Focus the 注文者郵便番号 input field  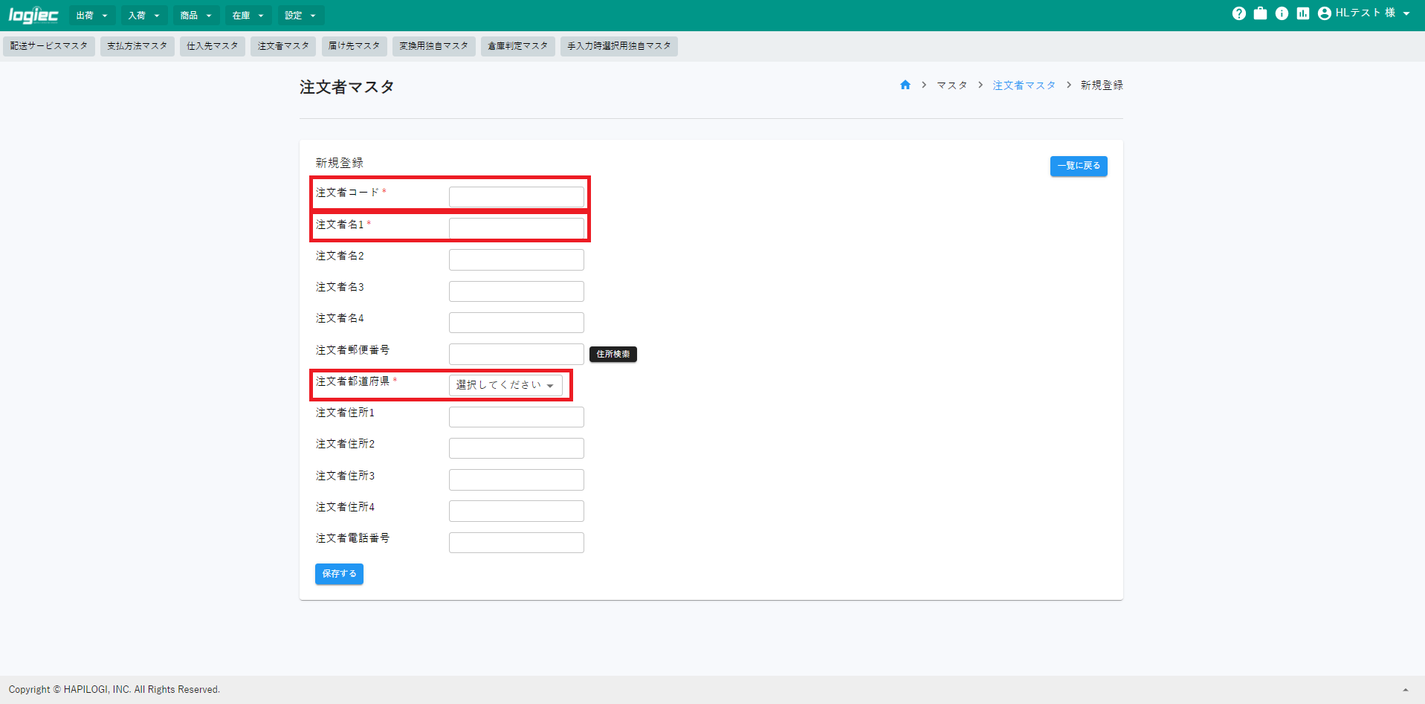(x=517, y=354)
